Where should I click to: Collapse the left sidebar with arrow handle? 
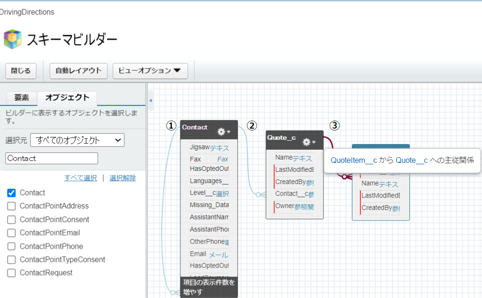click(151, 100)
